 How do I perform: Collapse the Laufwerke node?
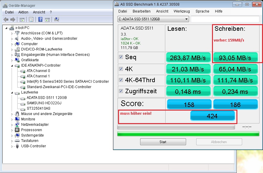click(x=12, y=93)
